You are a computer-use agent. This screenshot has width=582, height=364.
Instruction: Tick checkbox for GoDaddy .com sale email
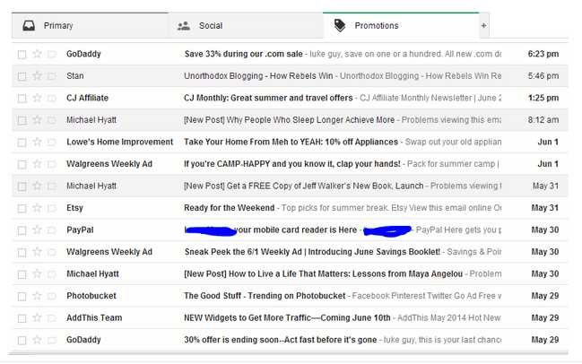click(x=22, y=55)
